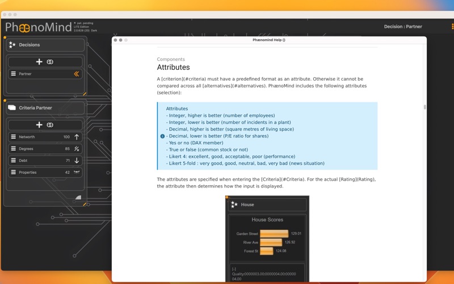Close the Phaenomind Help window

pos(116,40)
